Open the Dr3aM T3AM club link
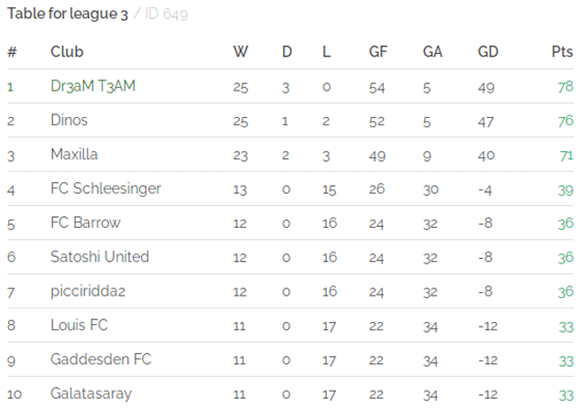This screenshot has height=409, width=586. pos(92,86)
